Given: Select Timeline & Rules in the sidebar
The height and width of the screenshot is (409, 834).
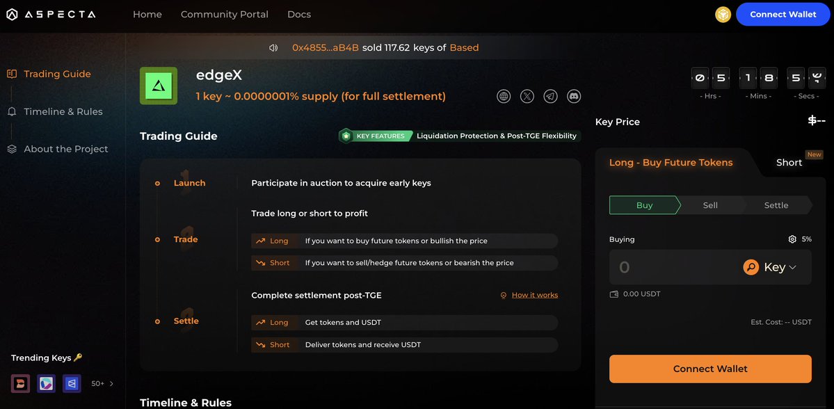Looking at the screenshot, I should (x=63, y=112).
